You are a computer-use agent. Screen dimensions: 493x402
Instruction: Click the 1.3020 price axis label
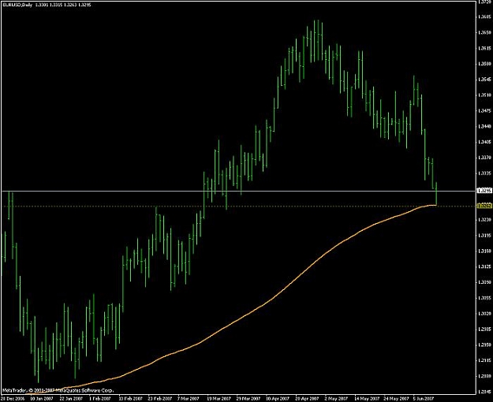pos(485,314)
